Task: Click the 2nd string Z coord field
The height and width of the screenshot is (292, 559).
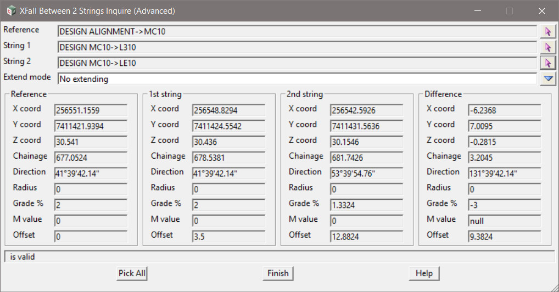Action: 366,142
